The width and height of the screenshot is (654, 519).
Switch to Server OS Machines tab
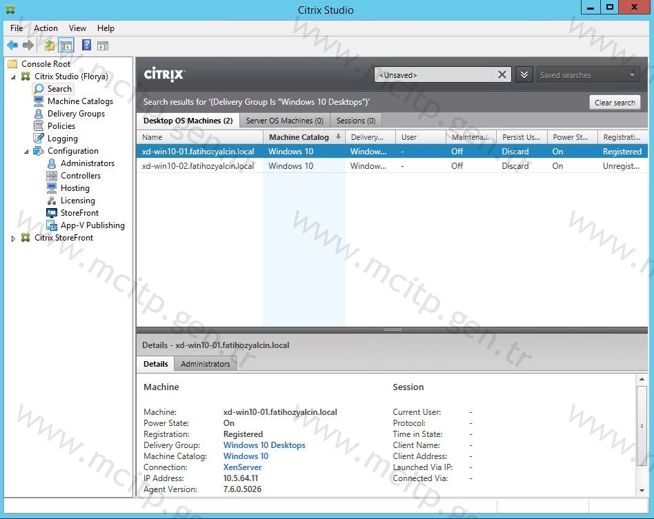(x=284, y=121)
